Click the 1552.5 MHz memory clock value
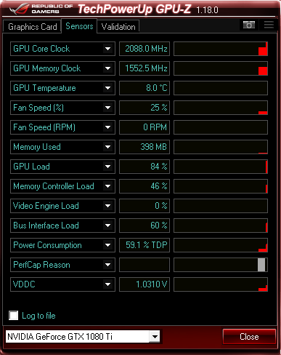Screen dimensions: 281x355 (x=144, y=68)
